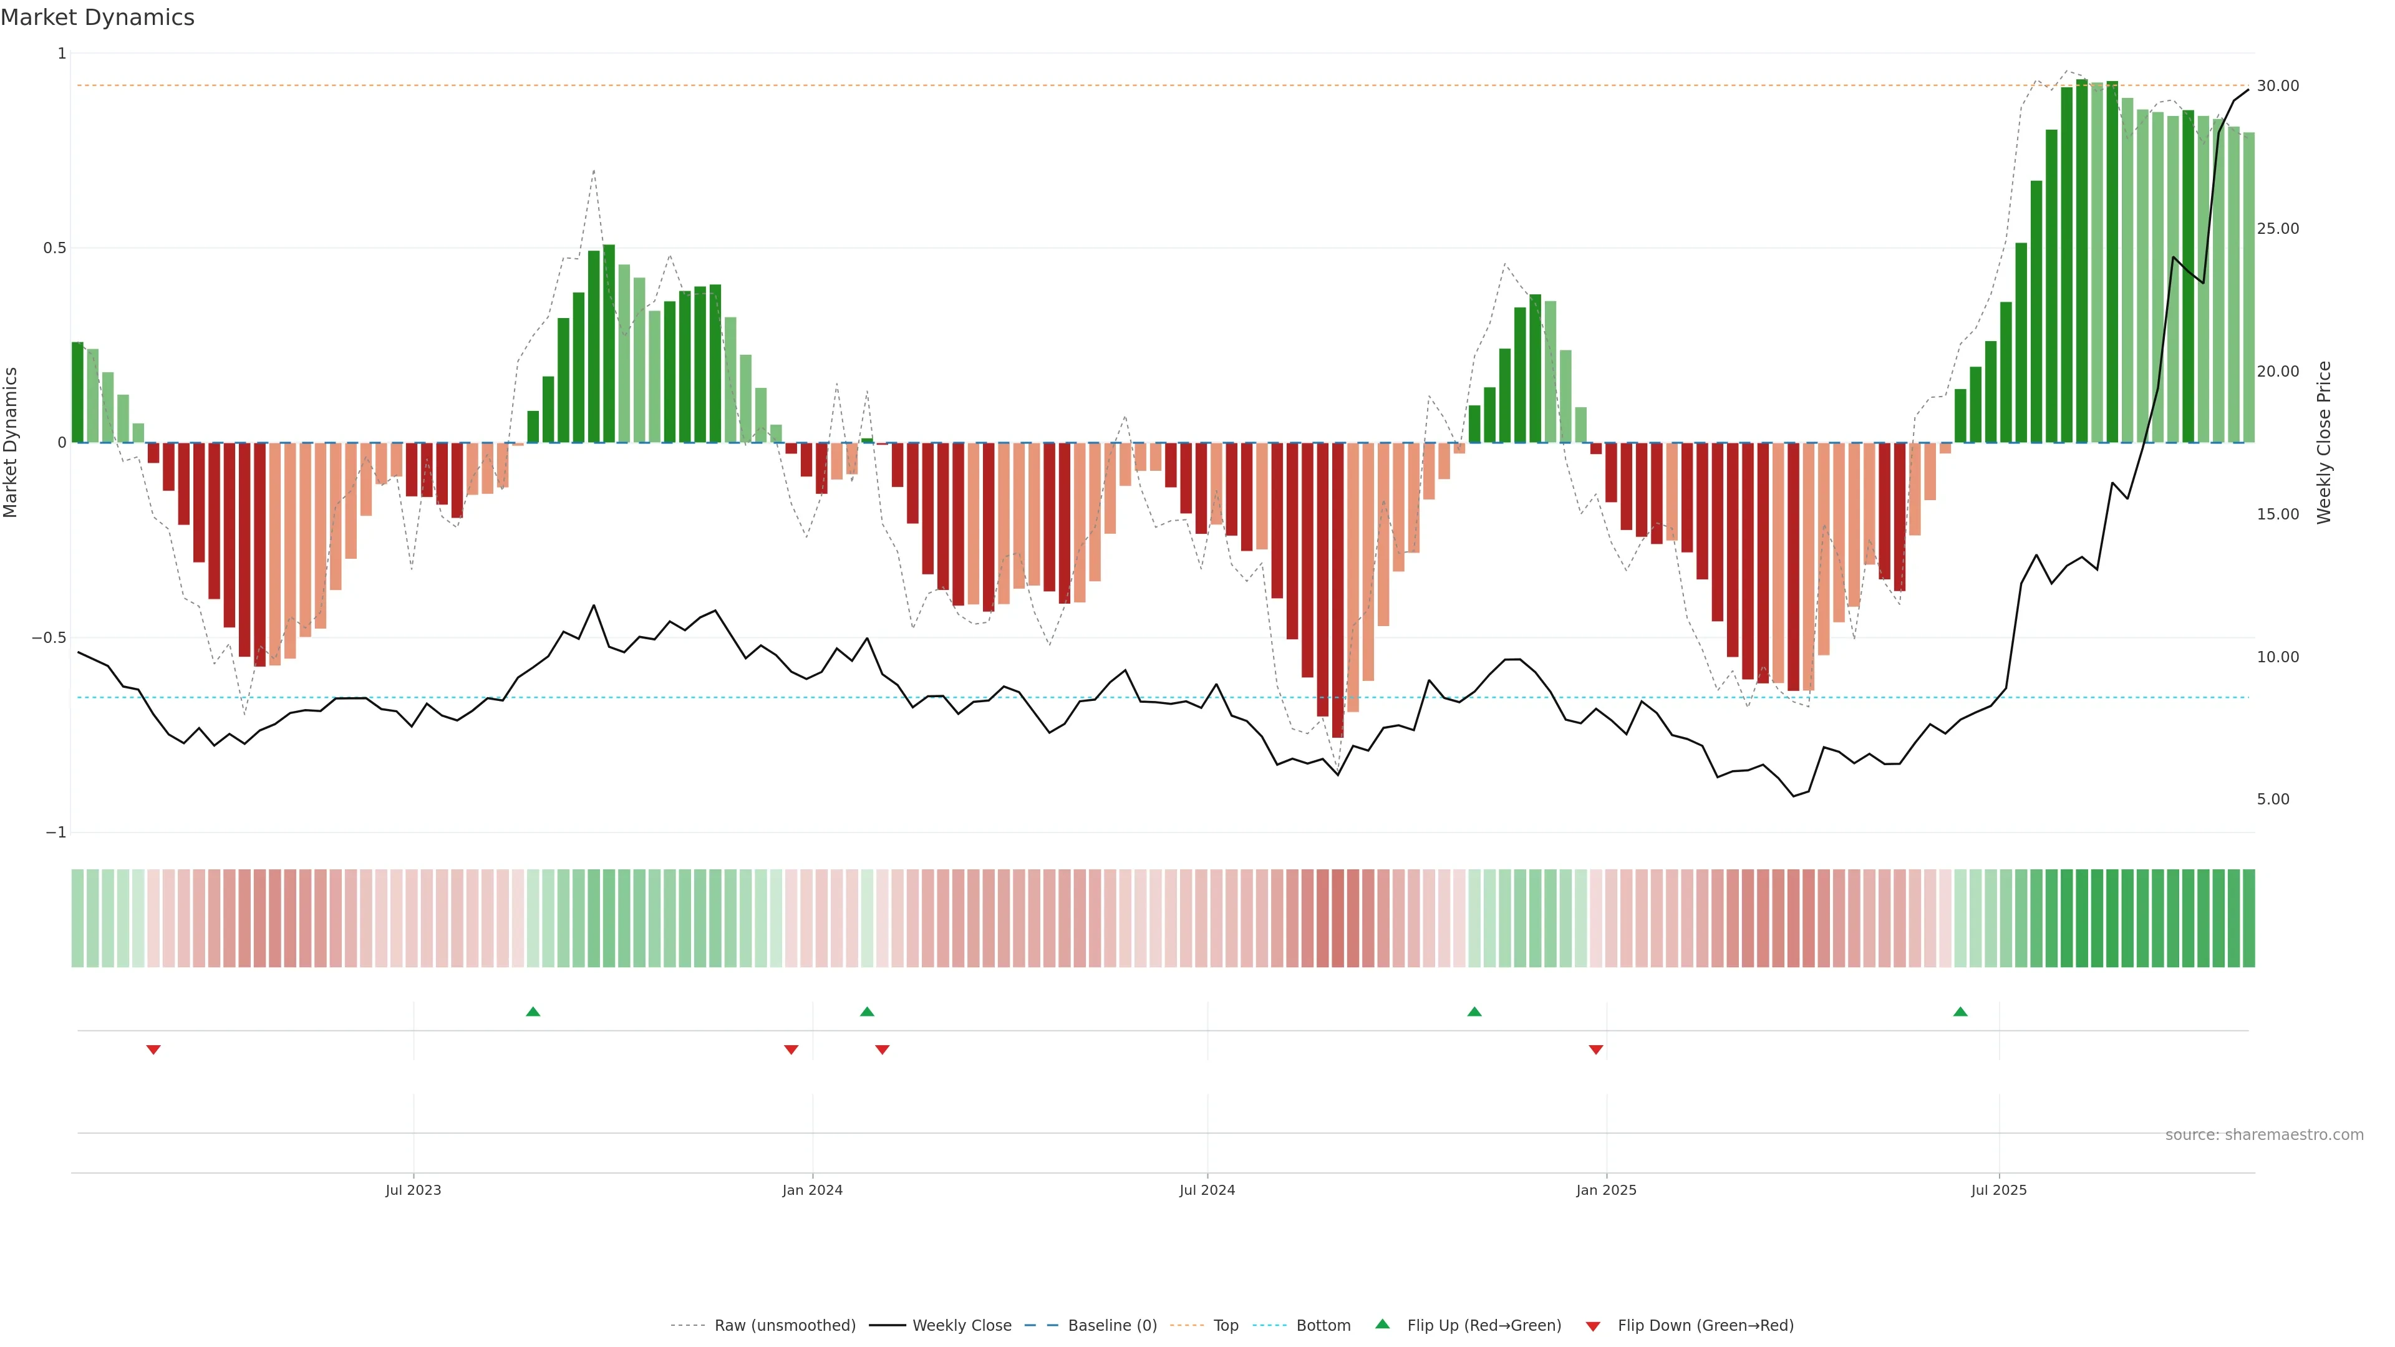
Task: Click the Jan 2025 x-axis label
Action: [1605, 1190]
